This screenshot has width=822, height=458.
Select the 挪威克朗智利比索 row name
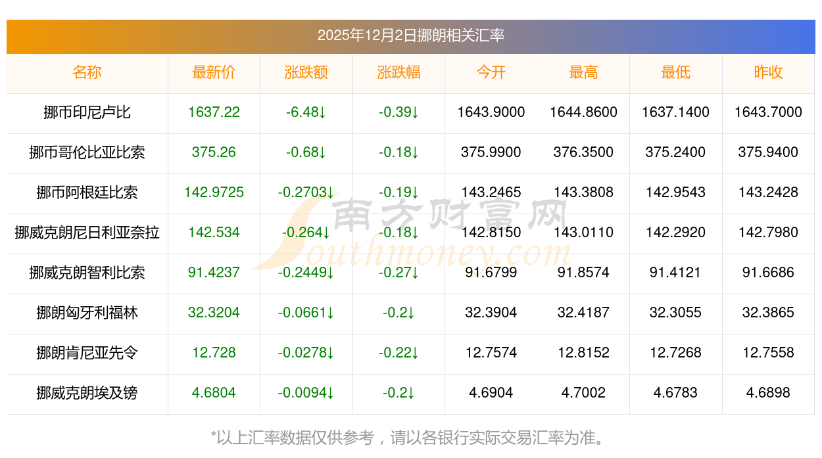point(87,273)
